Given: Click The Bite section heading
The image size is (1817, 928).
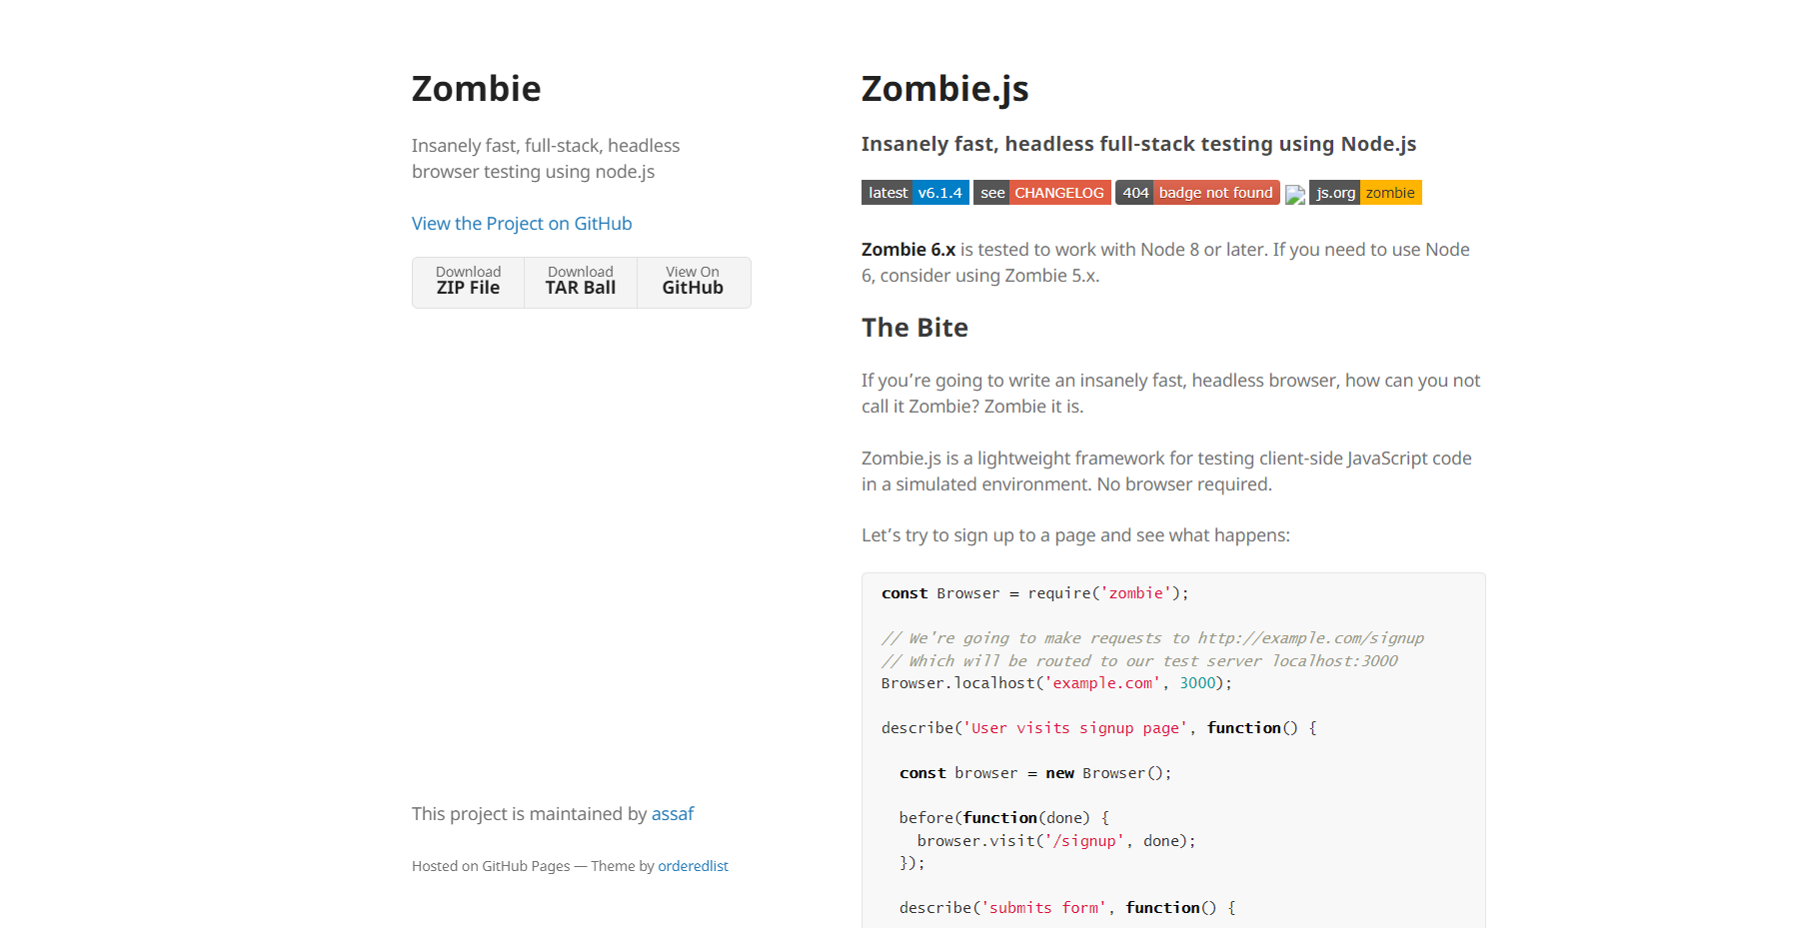Looking at the screenshot, I should click(x=913, y=327).
